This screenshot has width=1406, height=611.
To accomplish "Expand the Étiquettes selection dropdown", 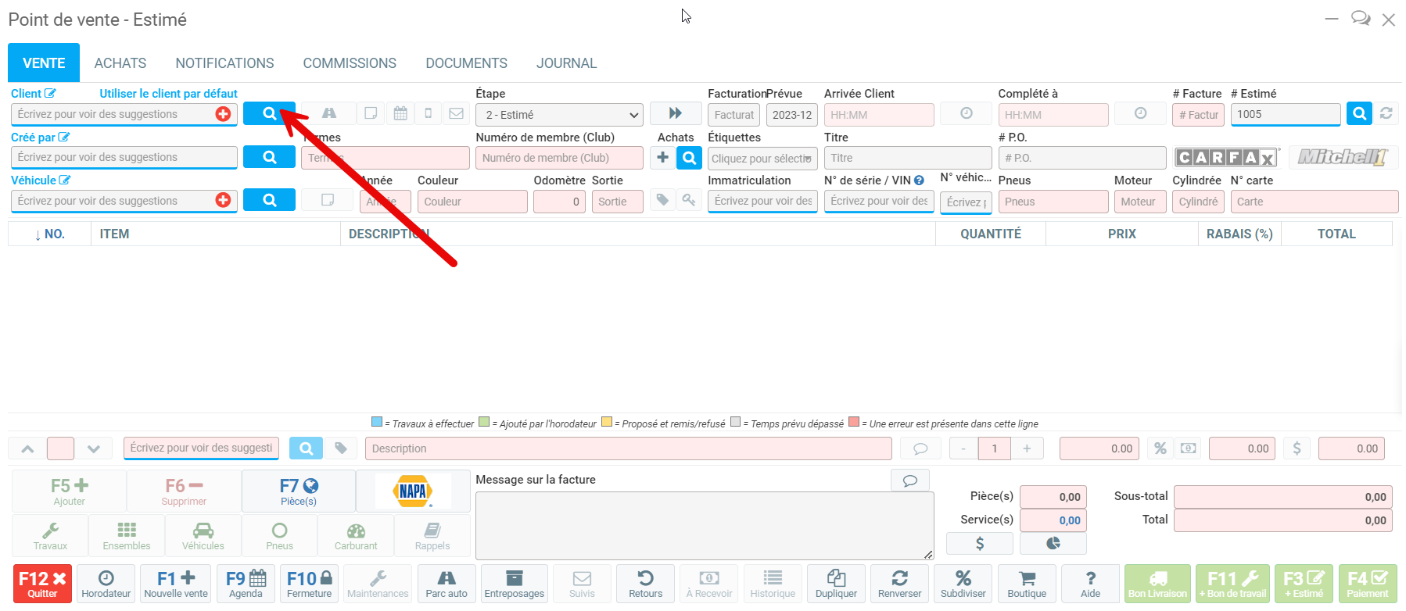I will 762,159.
